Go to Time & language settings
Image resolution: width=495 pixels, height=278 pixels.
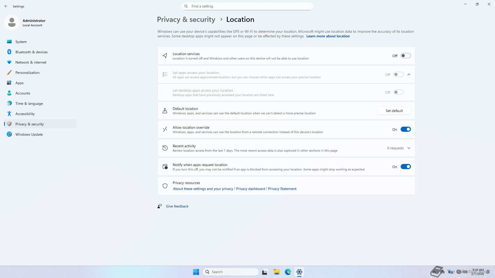coord(29,103)
